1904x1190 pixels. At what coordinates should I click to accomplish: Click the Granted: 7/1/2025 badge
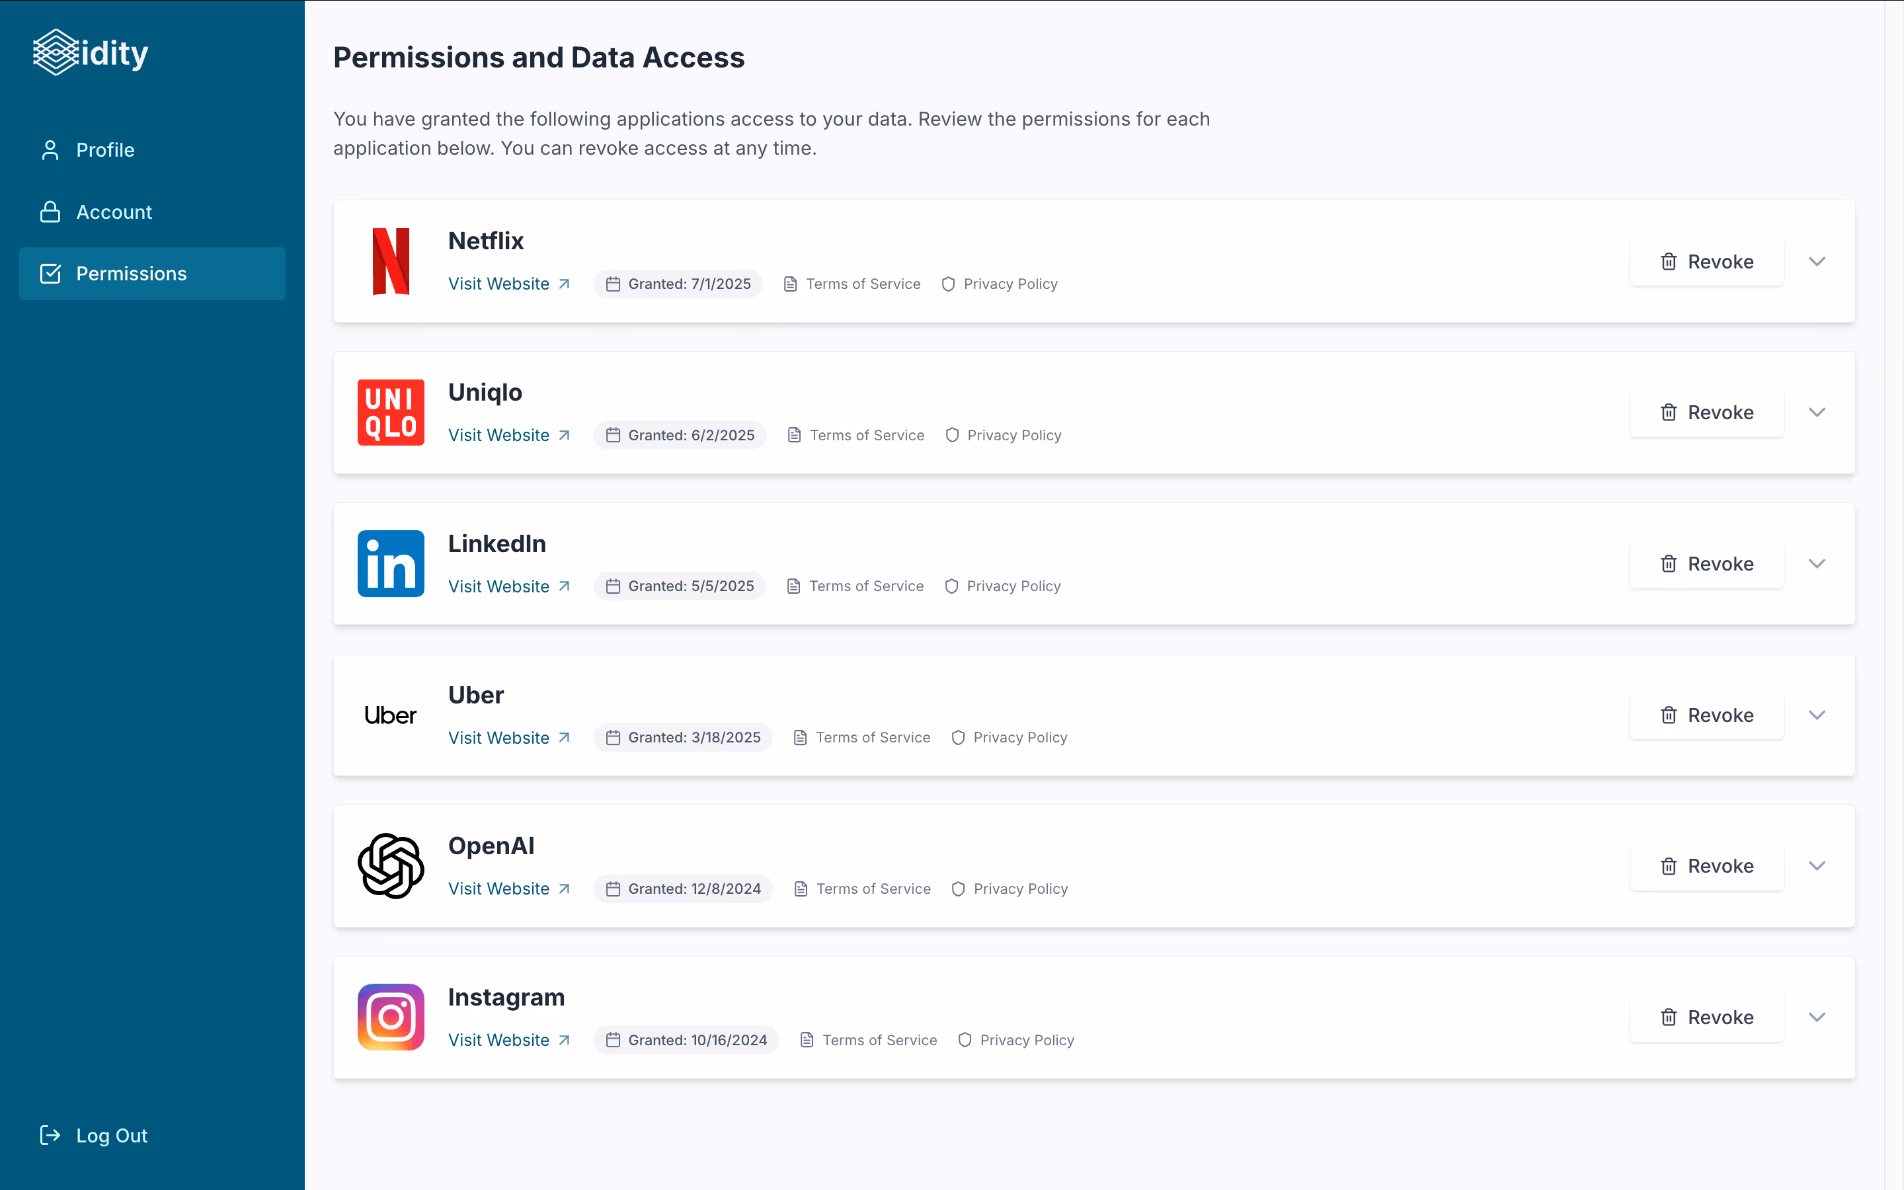pos(678,284)
